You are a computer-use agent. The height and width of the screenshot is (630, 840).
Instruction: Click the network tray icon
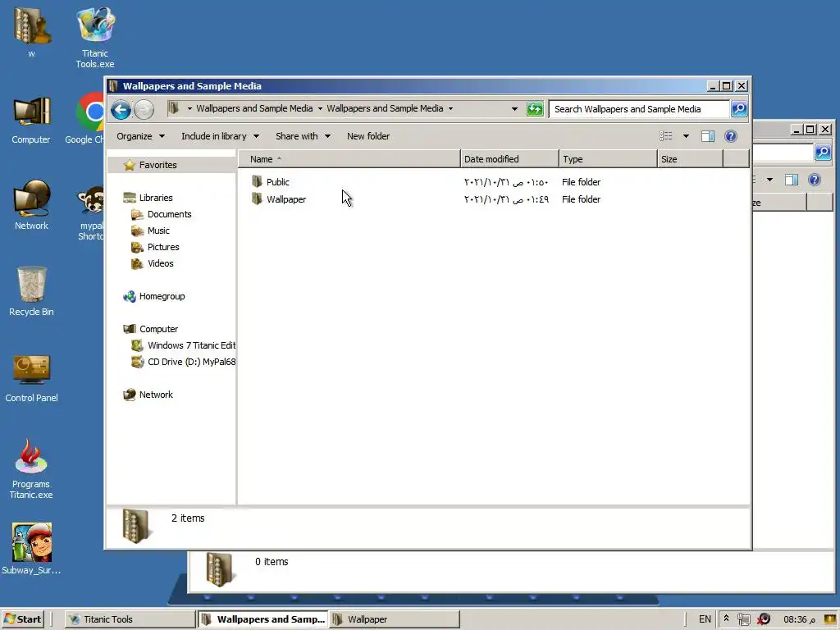(743, 619)
